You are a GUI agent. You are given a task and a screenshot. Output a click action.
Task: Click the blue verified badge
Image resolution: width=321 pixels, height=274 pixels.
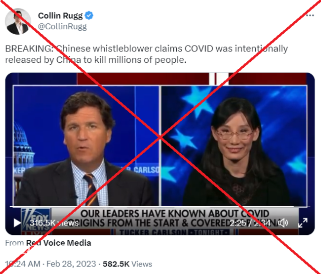[89, 16]
